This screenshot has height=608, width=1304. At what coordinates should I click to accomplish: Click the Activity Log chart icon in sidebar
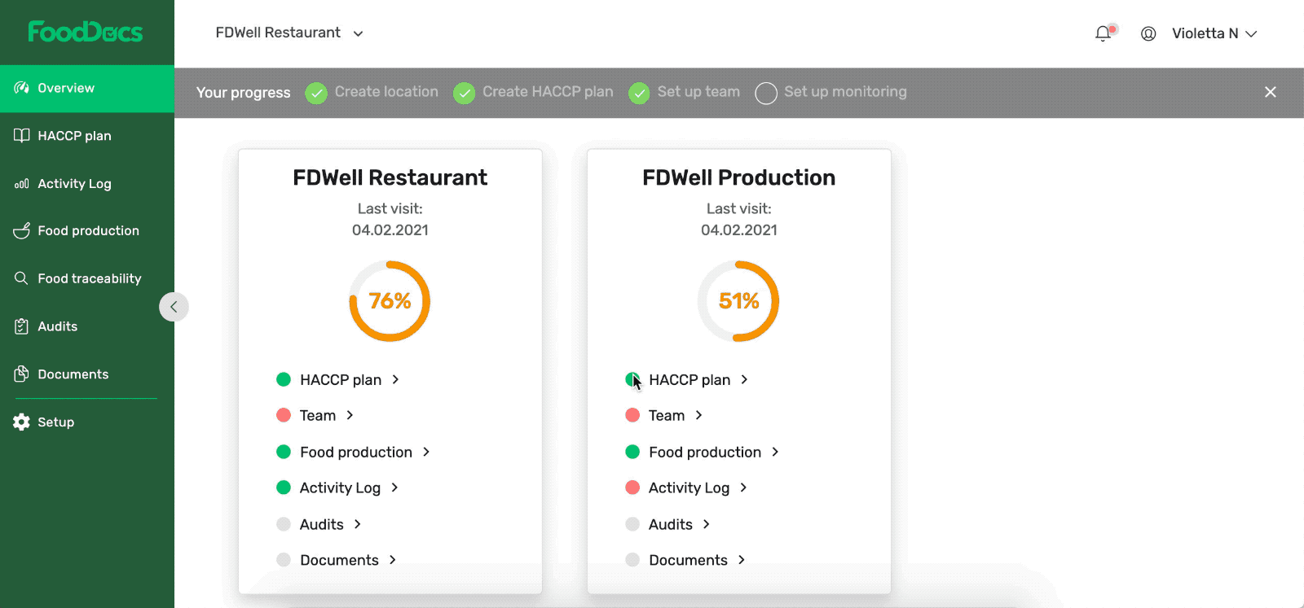pos(22,184)
